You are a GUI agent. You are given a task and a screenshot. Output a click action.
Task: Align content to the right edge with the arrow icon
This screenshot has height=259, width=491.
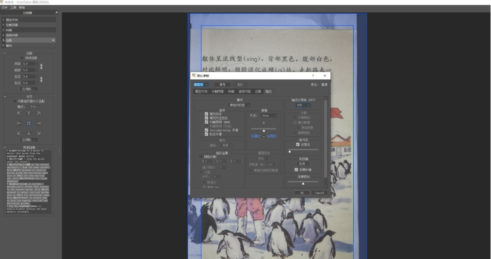coord(38,123)
